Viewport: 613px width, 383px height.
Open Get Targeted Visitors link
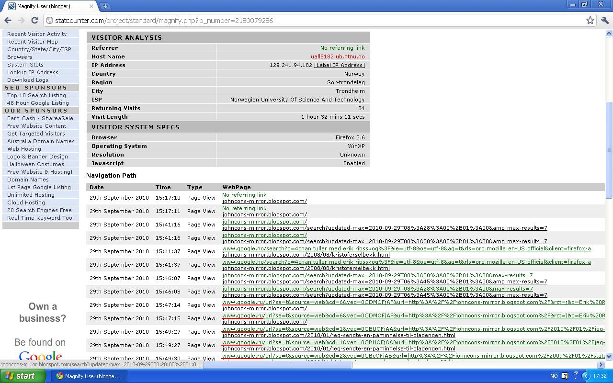(36, 134)
